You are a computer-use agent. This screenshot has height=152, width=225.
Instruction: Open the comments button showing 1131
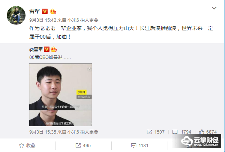pyautogui.click(x=139, y=145)
